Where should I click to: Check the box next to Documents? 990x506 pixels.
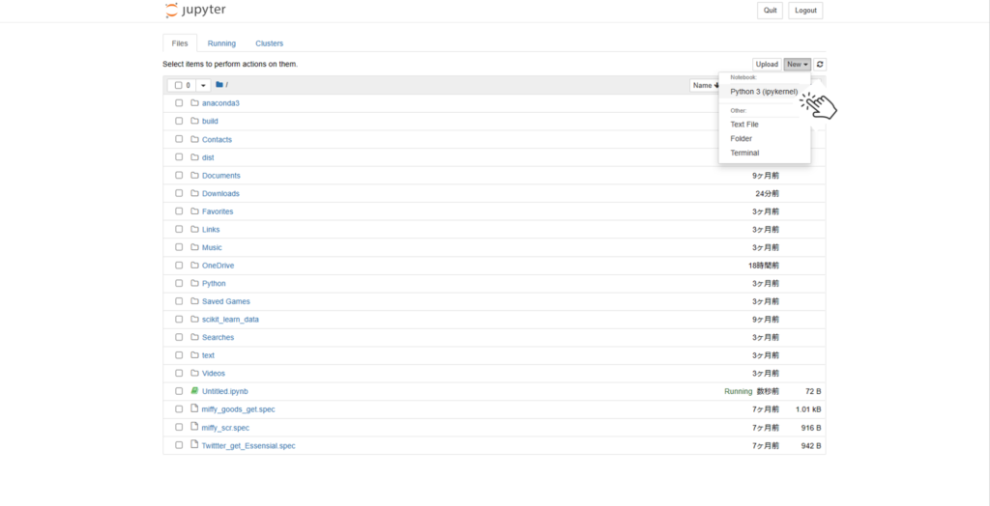[x=179, y=176]
